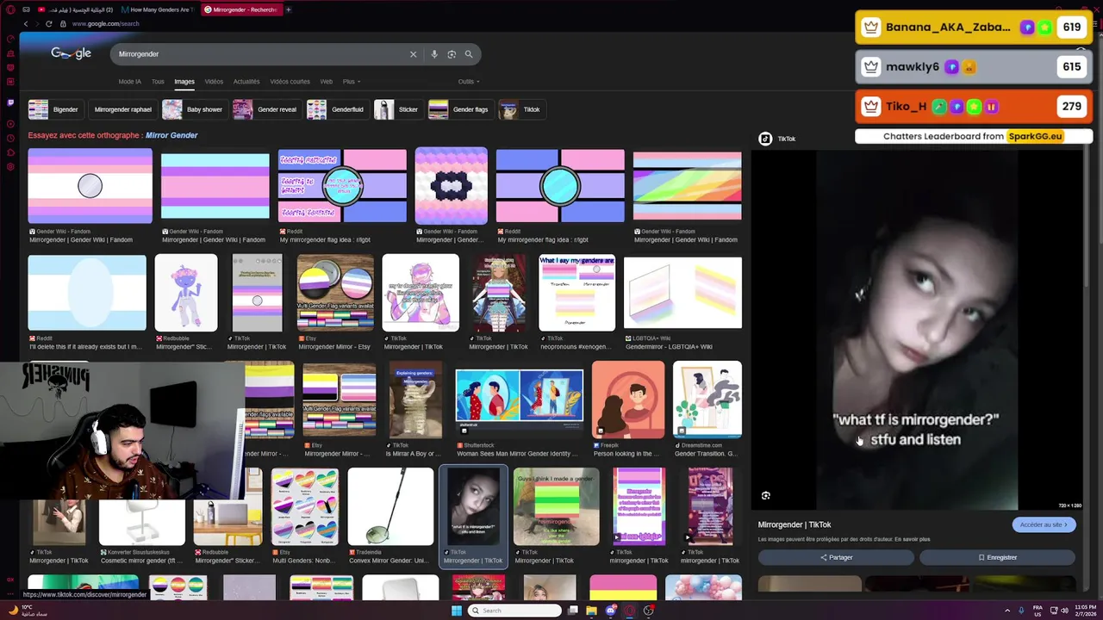The image size is (1103, 620).
Task: Click the Genderfluid suggestion chip
Action: pos(337,109)
